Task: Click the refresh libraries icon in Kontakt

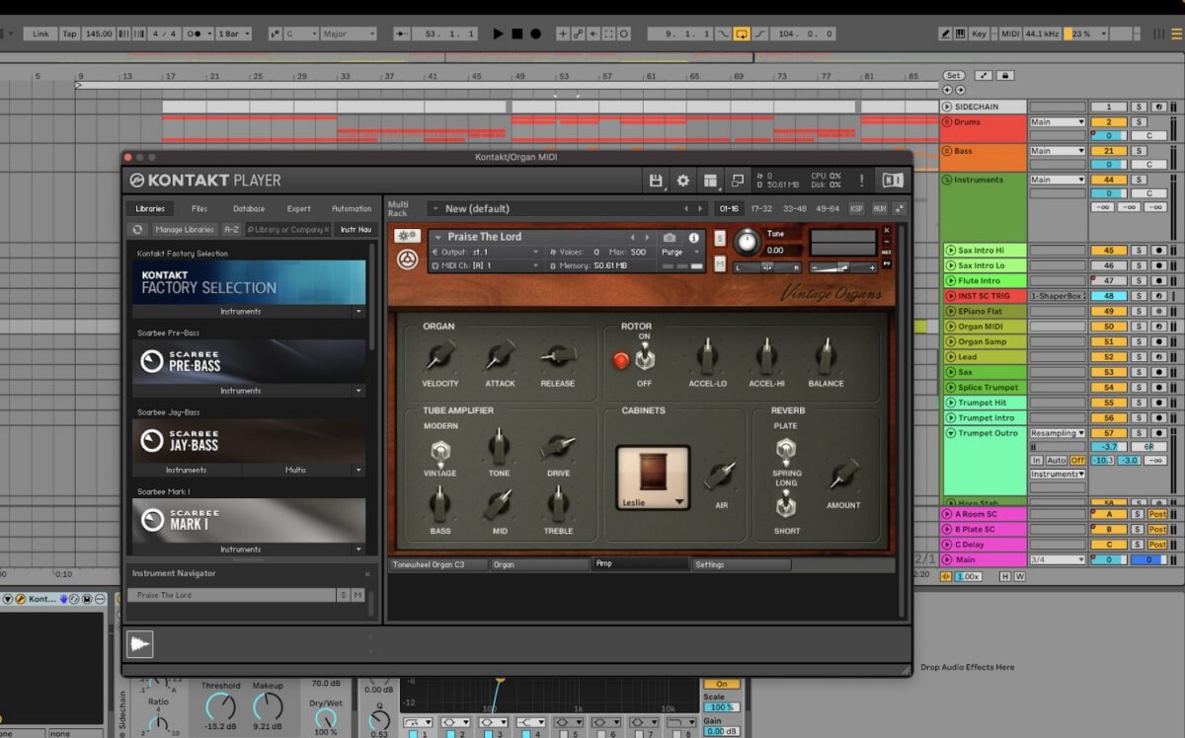Action: tap(137, 229)
